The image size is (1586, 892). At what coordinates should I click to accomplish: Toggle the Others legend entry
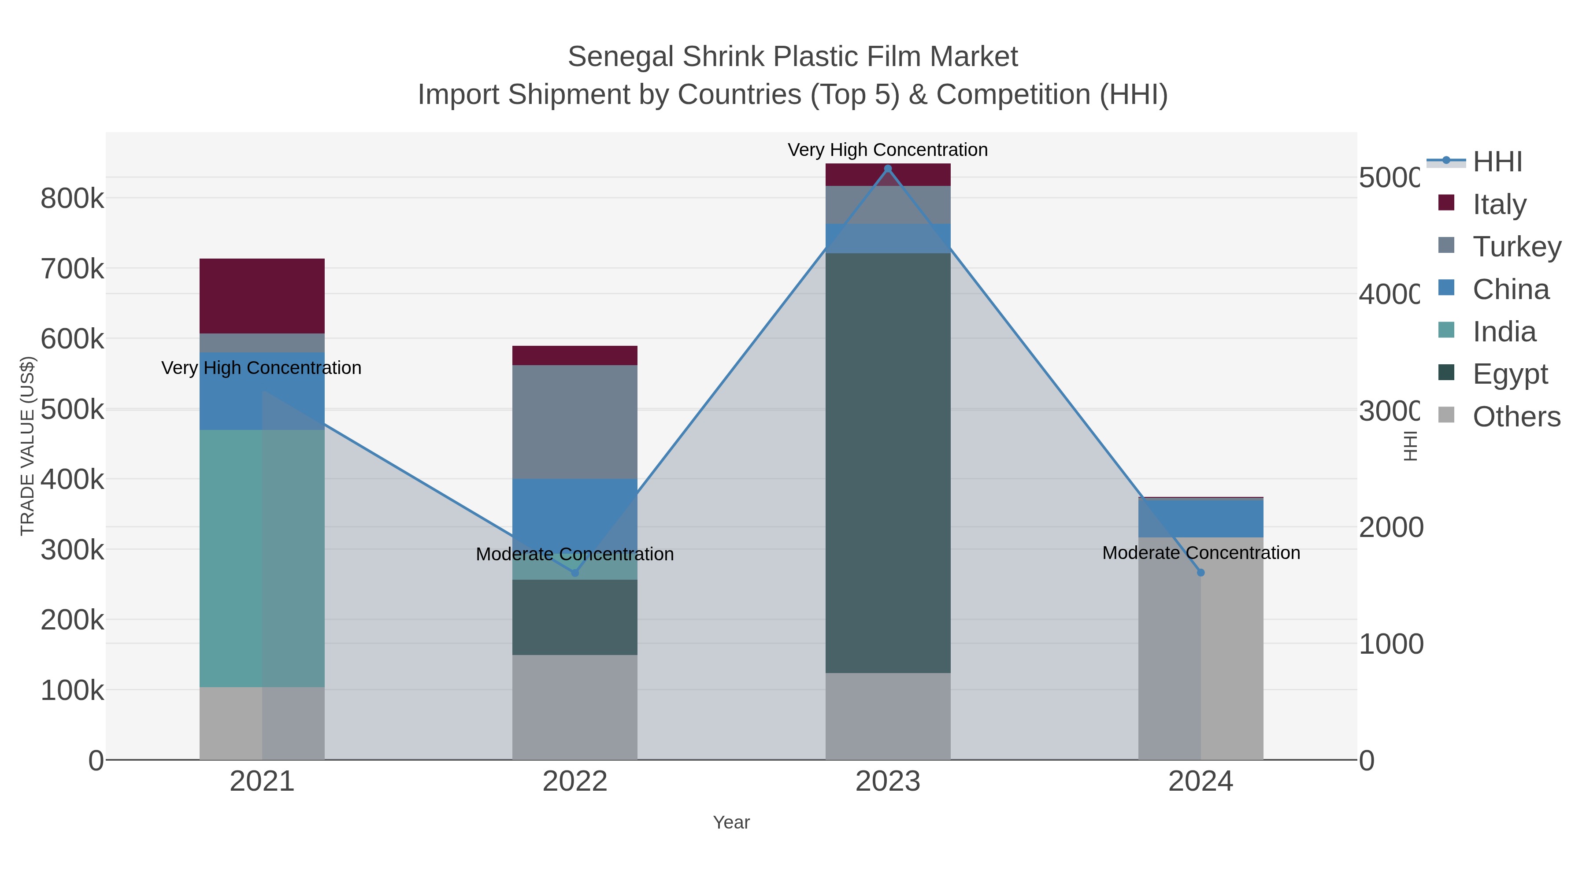[1500, 417]
